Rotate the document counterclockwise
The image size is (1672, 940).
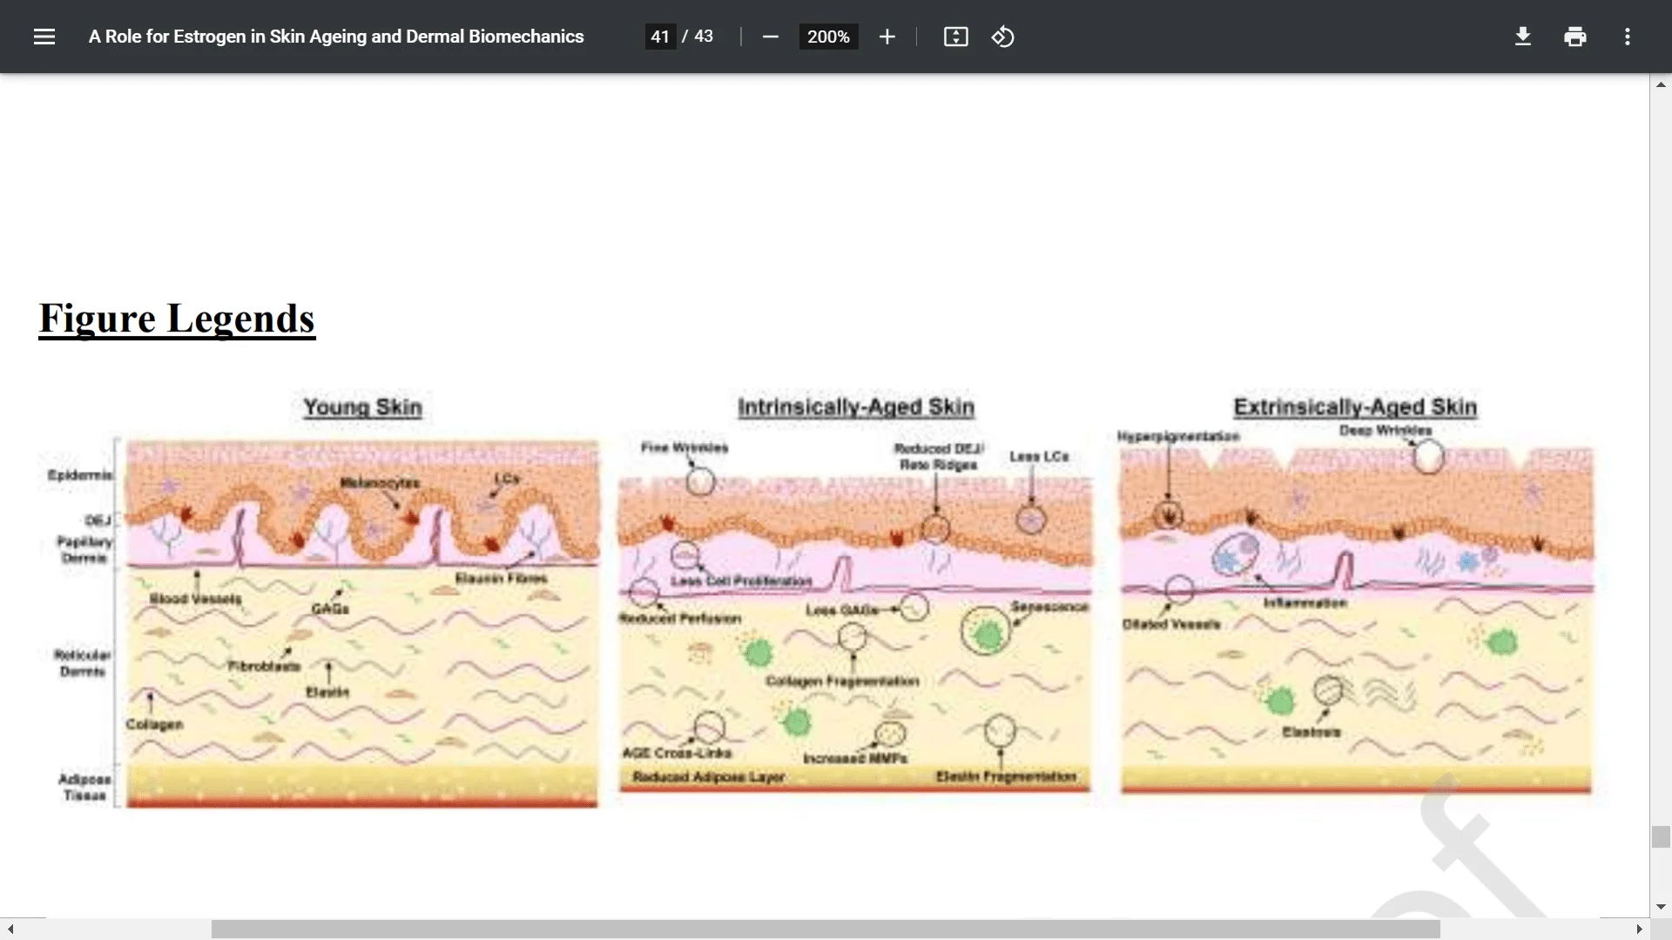coord(1002,37)
